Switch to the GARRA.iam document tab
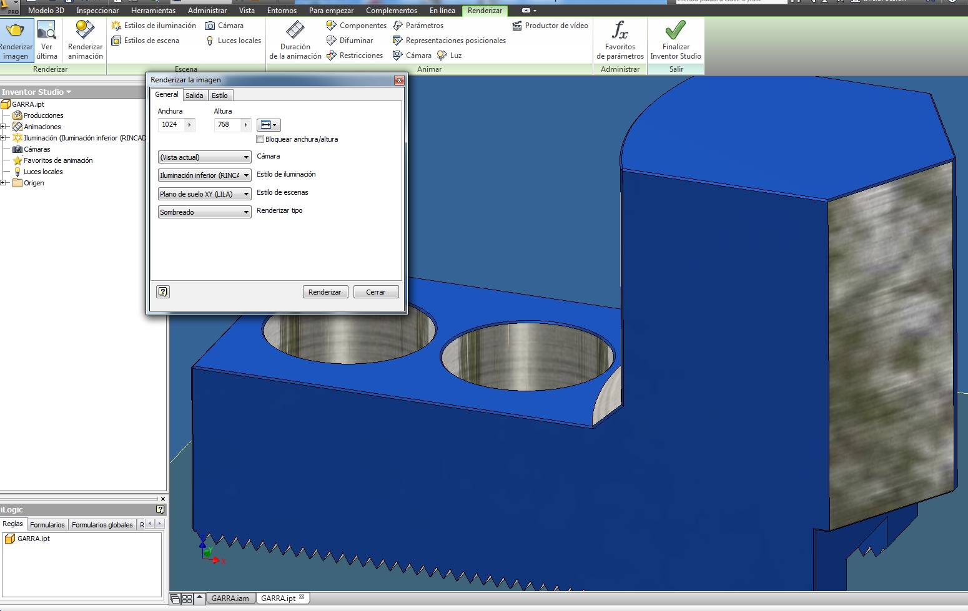 coord(230,599)
